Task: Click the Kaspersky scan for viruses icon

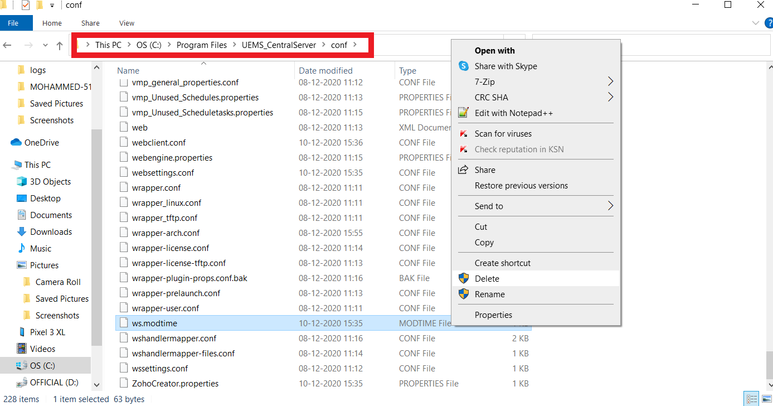Action: coord(463,134)
